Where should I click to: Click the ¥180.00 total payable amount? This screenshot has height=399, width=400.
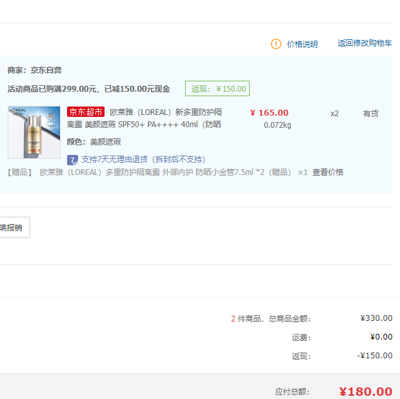tap(366, 391)
